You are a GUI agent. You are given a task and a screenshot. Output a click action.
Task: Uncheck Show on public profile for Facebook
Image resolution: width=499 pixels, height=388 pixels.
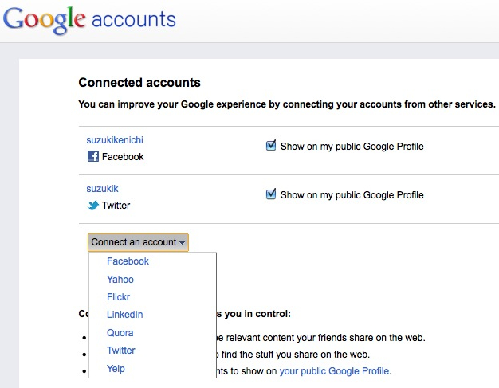271,146
